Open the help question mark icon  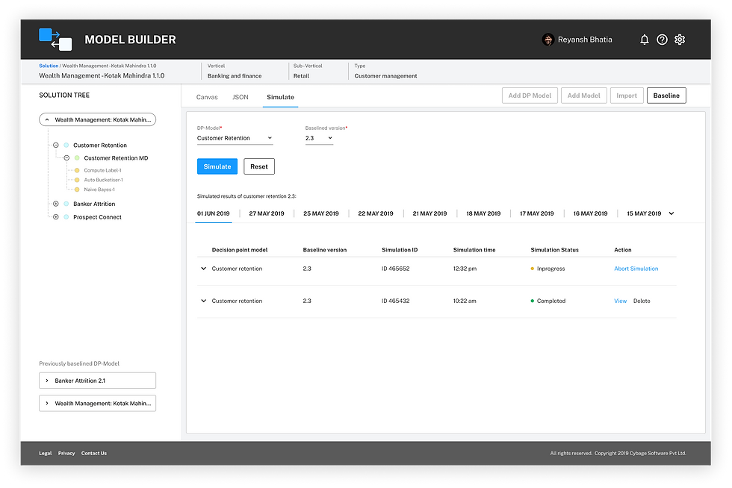coord(662,40)
